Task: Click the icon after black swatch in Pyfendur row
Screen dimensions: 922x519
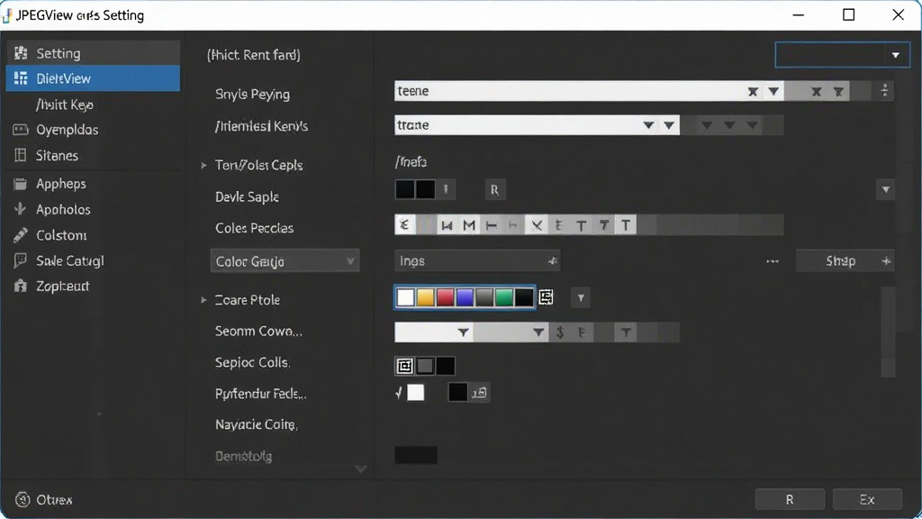Action: click(479, 393)
